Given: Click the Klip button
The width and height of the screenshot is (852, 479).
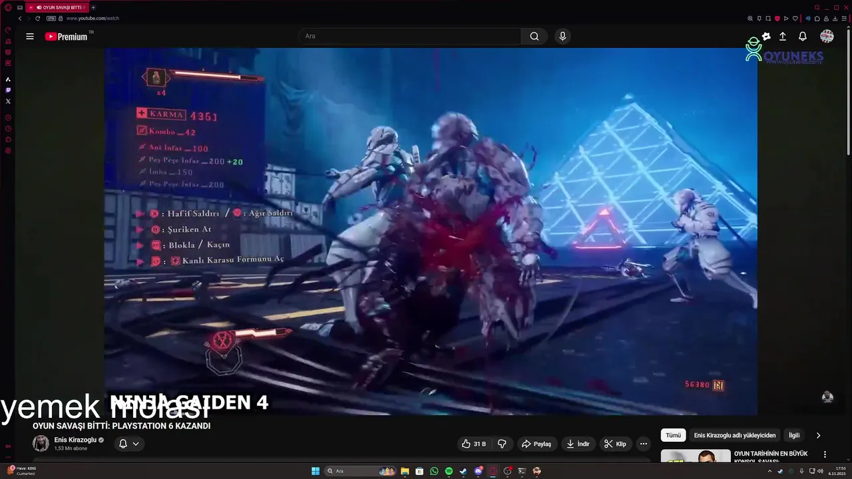Looking at the screenshot, I should click(615, 444).
